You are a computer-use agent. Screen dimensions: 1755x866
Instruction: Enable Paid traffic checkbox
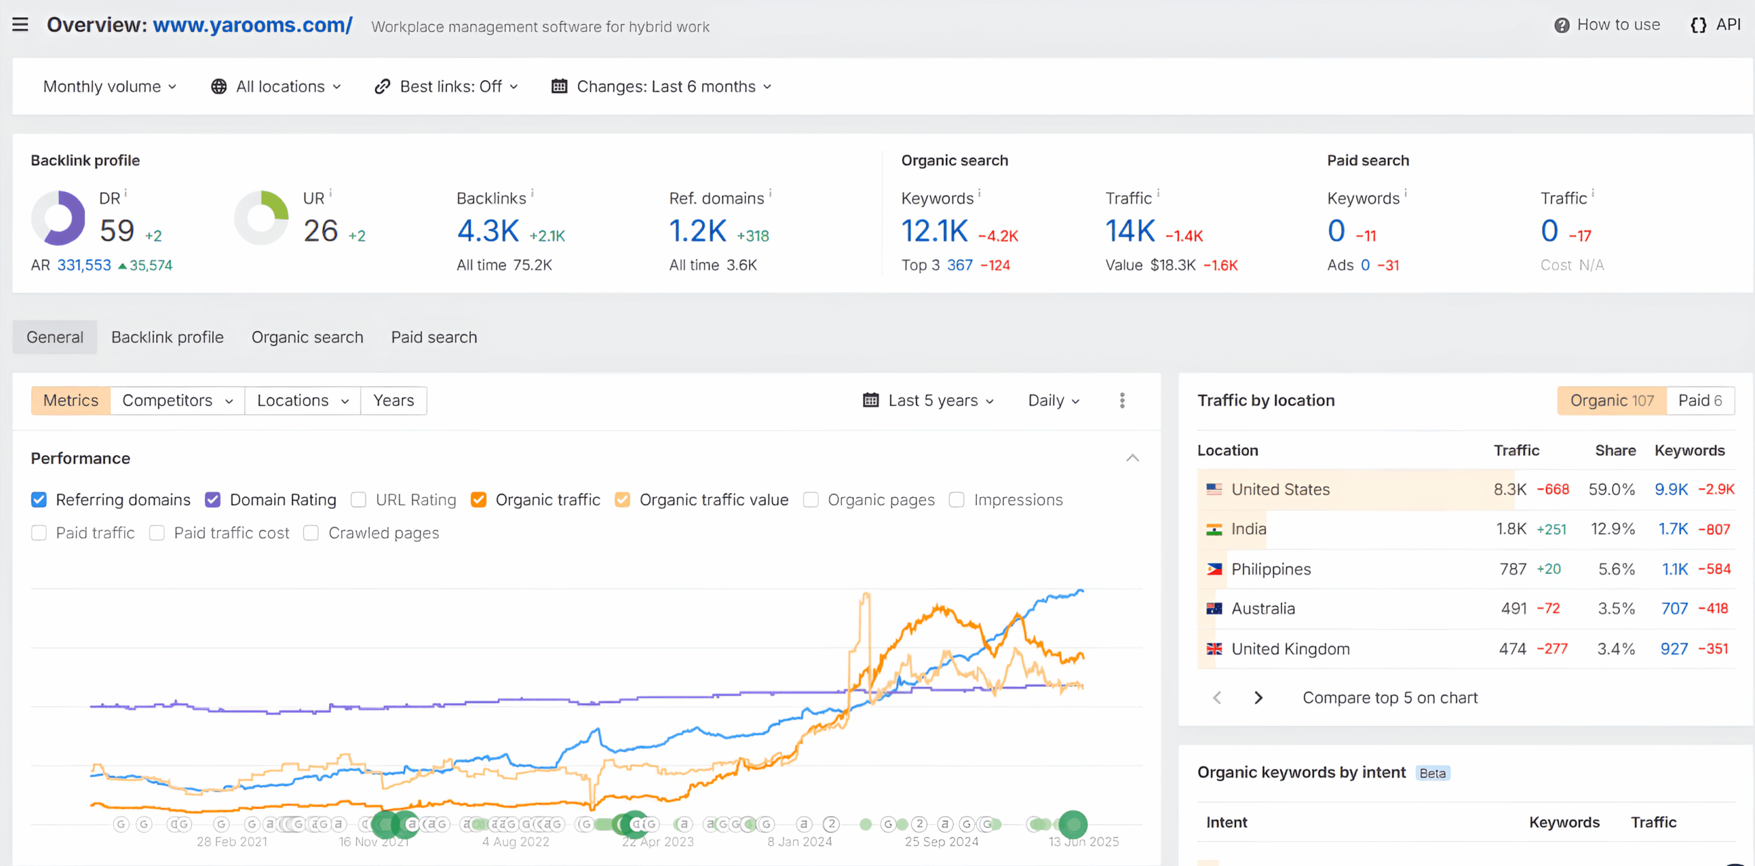(39, 533)
